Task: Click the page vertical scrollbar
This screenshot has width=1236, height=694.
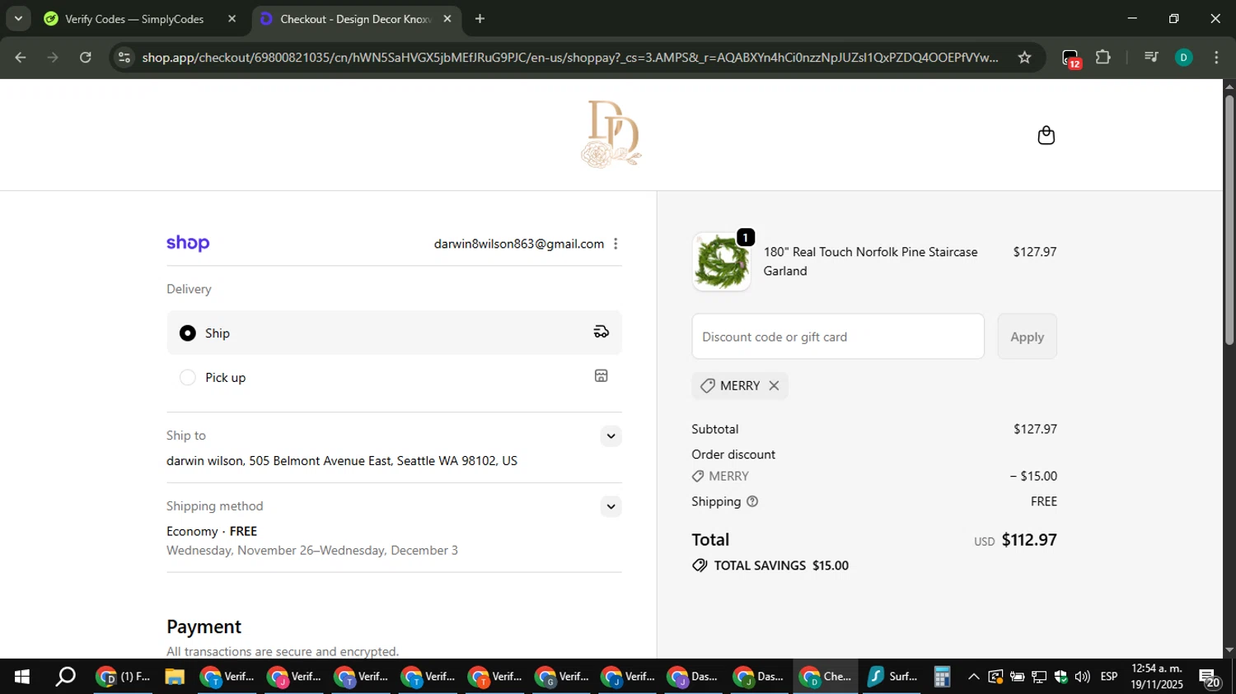Action: [1229, 221]
